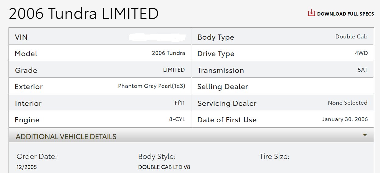The image size is (380, 173).
Task: Select the DOUBLE CAB LTD V8 body style
Action: (164, 167)
